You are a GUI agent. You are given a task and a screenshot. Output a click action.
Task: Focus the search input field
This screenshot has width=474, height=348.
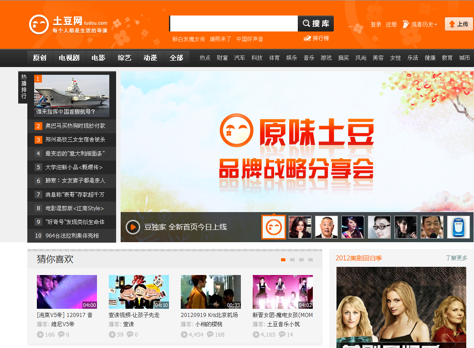234,24
